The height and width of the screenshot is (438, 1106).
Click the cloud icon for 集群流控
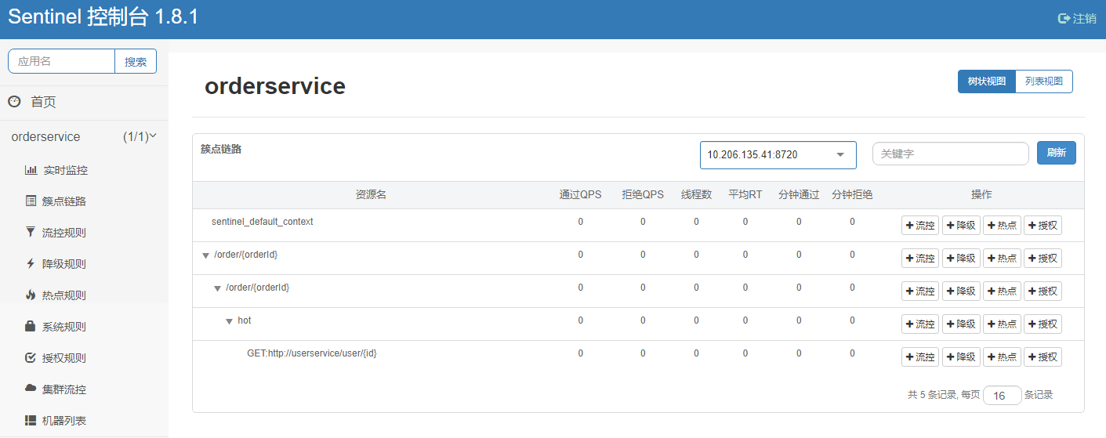[x=31, y=389]
